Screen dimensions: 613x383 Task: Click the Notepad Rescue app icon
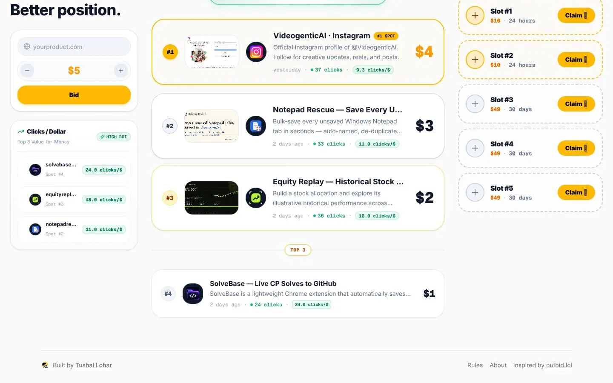point(256,126)
